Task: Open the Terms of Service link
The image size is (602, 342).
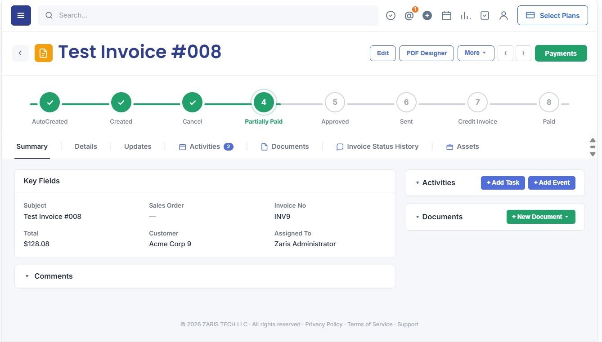Action: [x=370, y=324]
